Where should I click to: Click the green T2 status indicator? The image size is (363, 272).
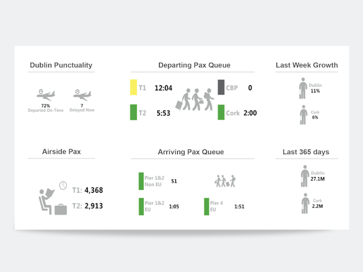pyautogui.click(x=133, y=112)
